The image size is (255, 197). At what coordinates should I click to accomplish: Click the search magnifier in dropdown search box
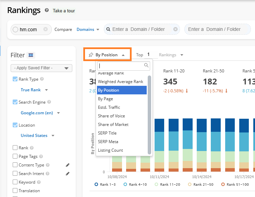(146, 65)
